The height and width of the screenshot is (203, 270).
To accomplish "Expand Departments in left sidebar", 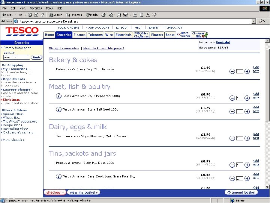I will coord(13,79).
